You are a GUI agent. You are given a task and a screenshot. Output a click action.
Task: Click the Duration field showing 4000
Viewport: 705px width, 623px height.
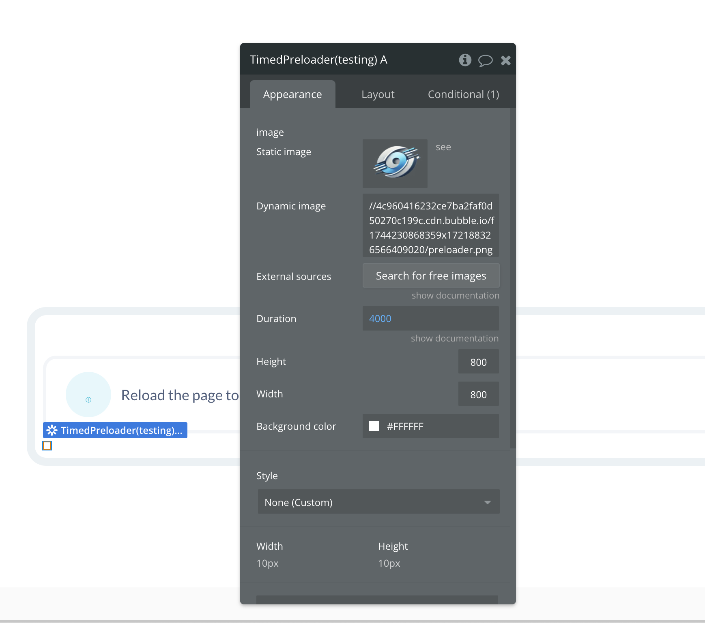[431, 318]
